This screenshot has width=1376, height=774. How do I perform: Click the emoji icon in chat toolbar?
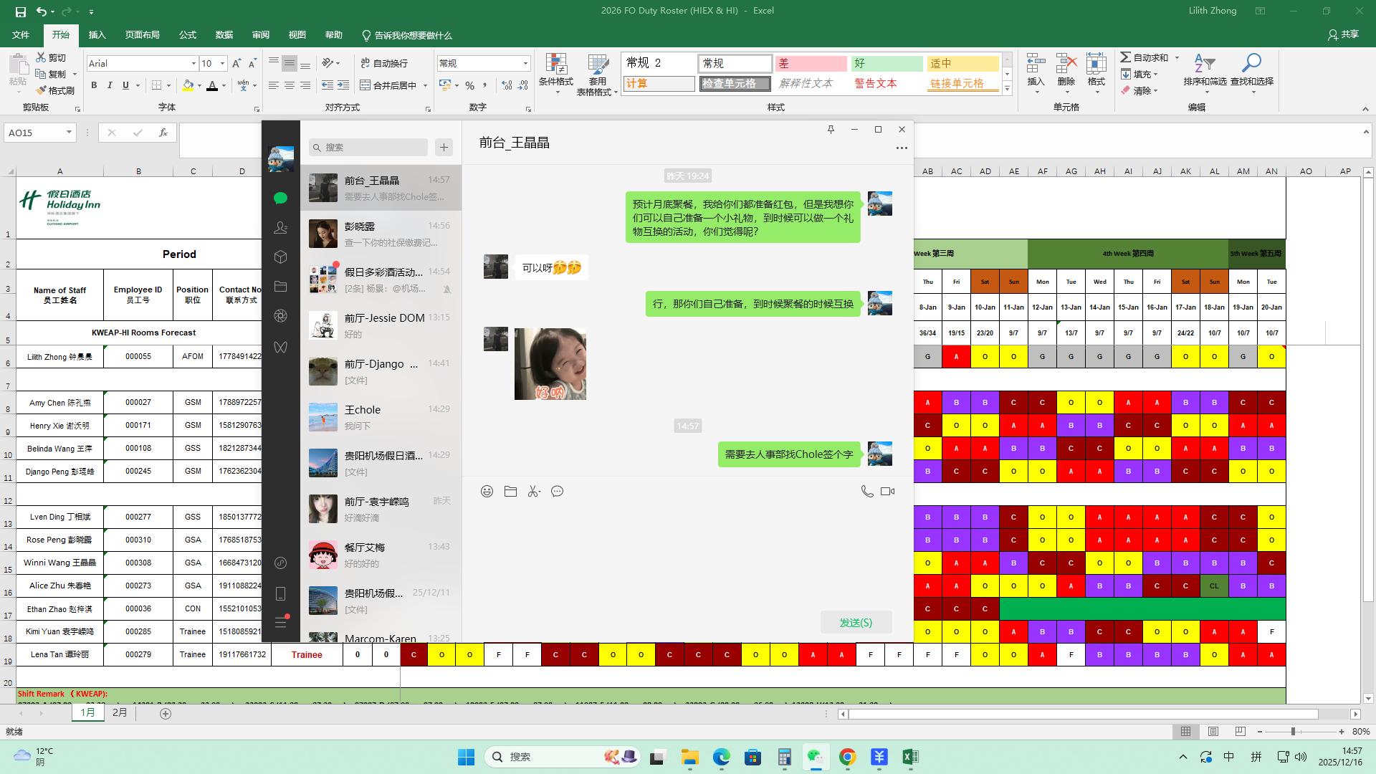point(487,492)
